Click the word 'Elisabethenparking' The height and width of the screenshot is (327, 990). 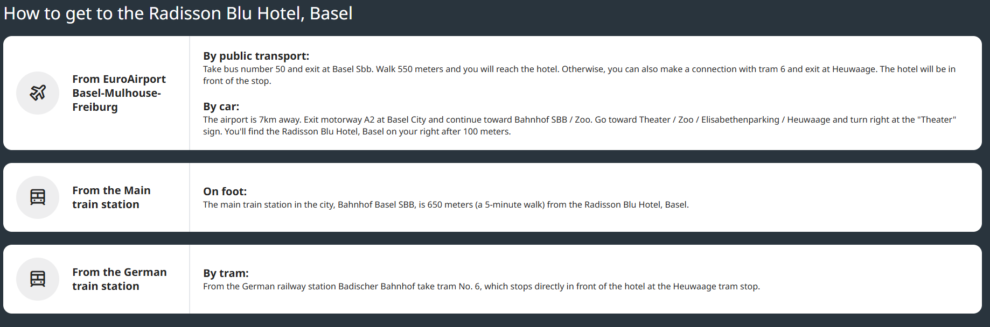[x=740, y=120]
